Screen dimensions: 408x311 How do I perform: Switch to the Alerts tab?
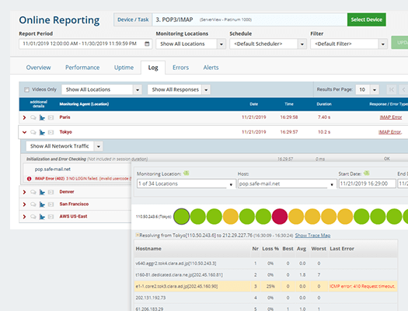(x=211, y=68)
